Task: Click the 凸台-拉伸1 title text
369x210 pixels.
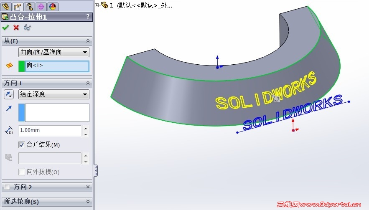Action: point(28,17)
